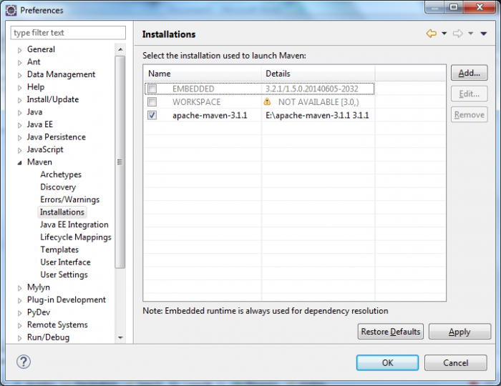Open the help question mark icon
Viewport: 501px width, 386px height.
pyautogui.click(x=24, y=362)
